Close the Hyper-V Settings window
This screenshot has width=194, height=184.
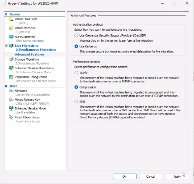click(x=187, y=3)
